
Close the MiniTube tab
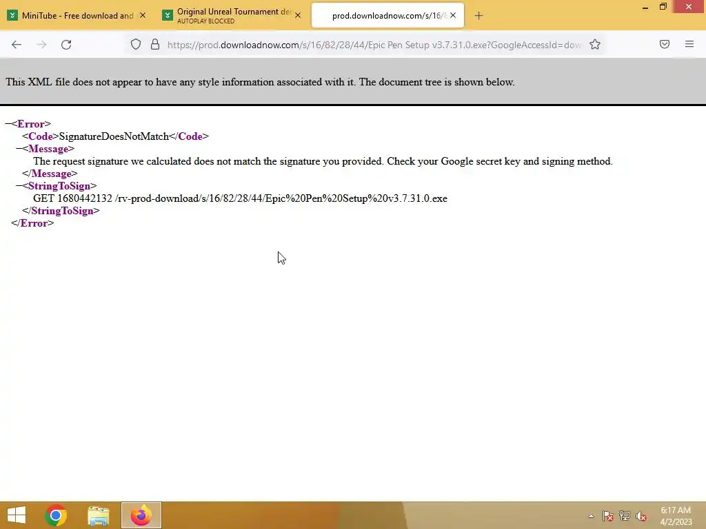pos(142,15)
